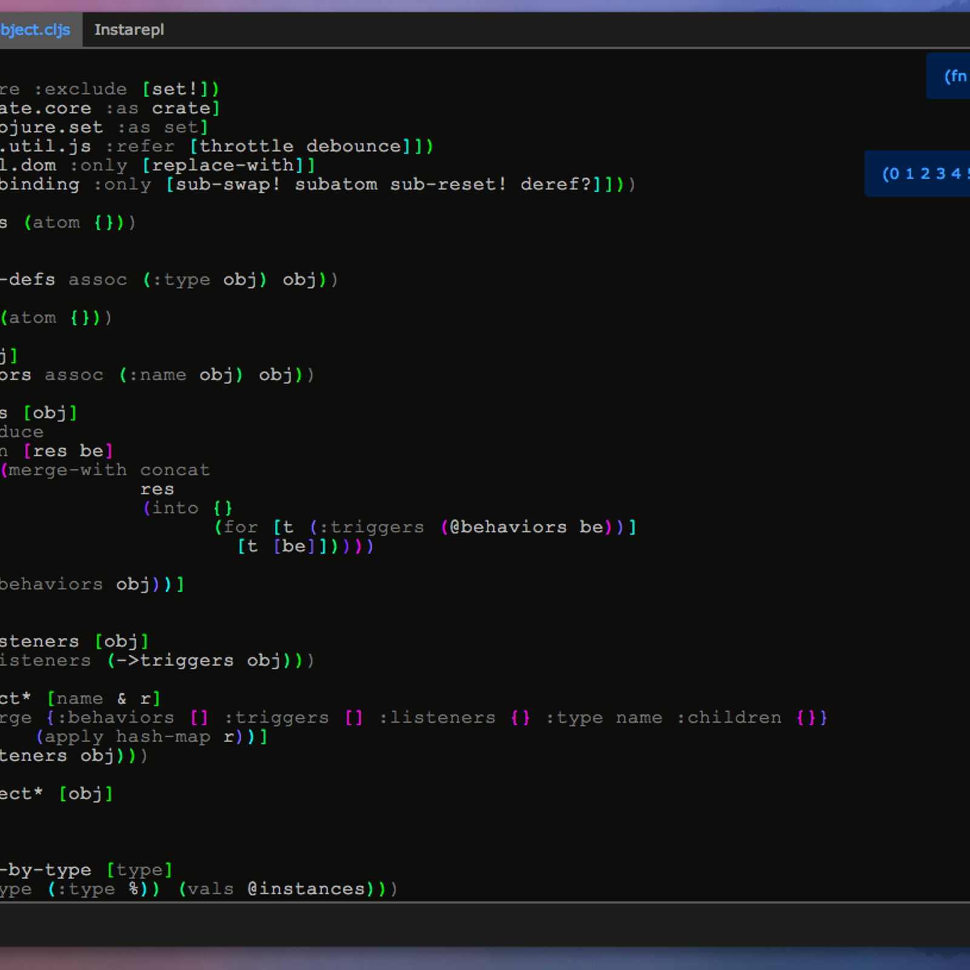Click 'res' on its own line

(157, 489)
